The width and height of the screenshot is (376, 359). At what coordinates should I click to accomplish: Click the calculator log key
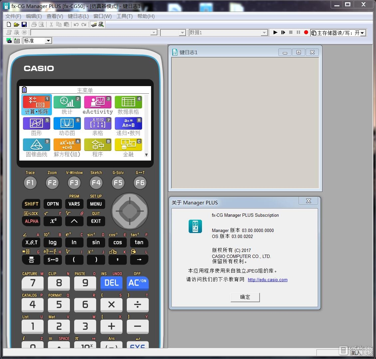coord(53,242)
